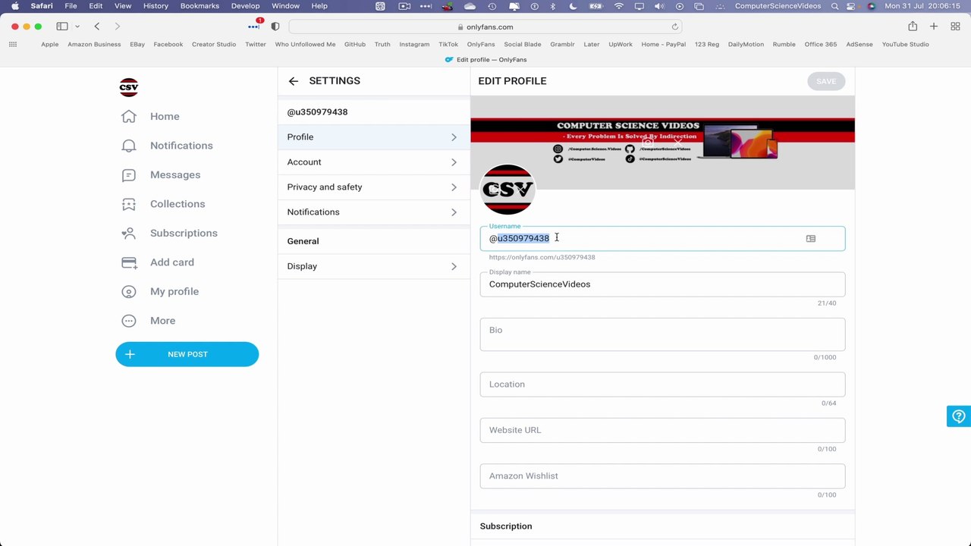Open the Profile settings section

coord(373,137)
